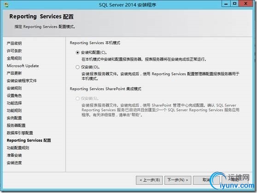Go back with the 上一步(B) button
This screenshot has height=193, width=257.
149,180
